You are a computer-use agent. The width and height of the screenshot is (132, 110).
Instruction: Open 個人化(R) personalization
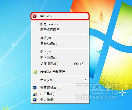[x=60, y=100]
